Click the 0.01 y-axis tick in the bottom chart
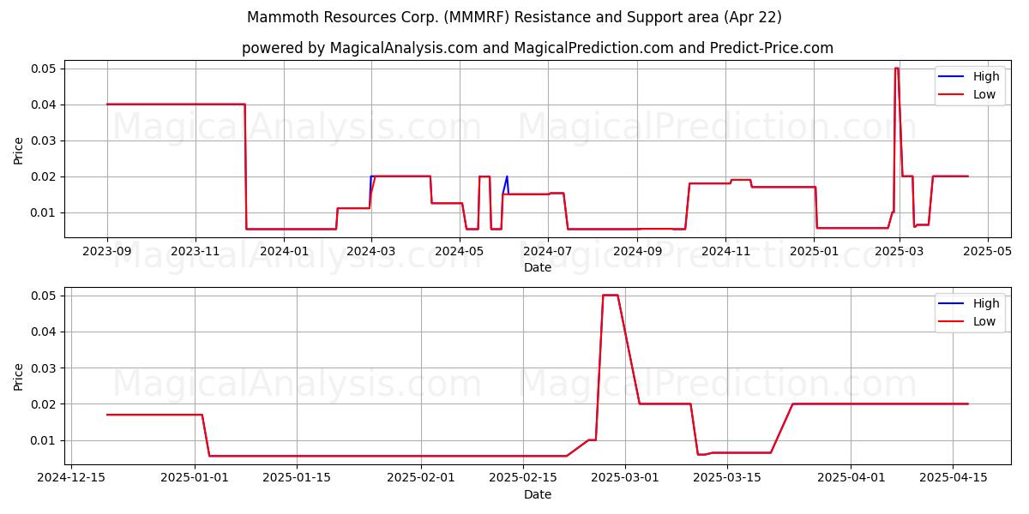Viewport: 1029px width, 514px height. (x=44, y=440)
